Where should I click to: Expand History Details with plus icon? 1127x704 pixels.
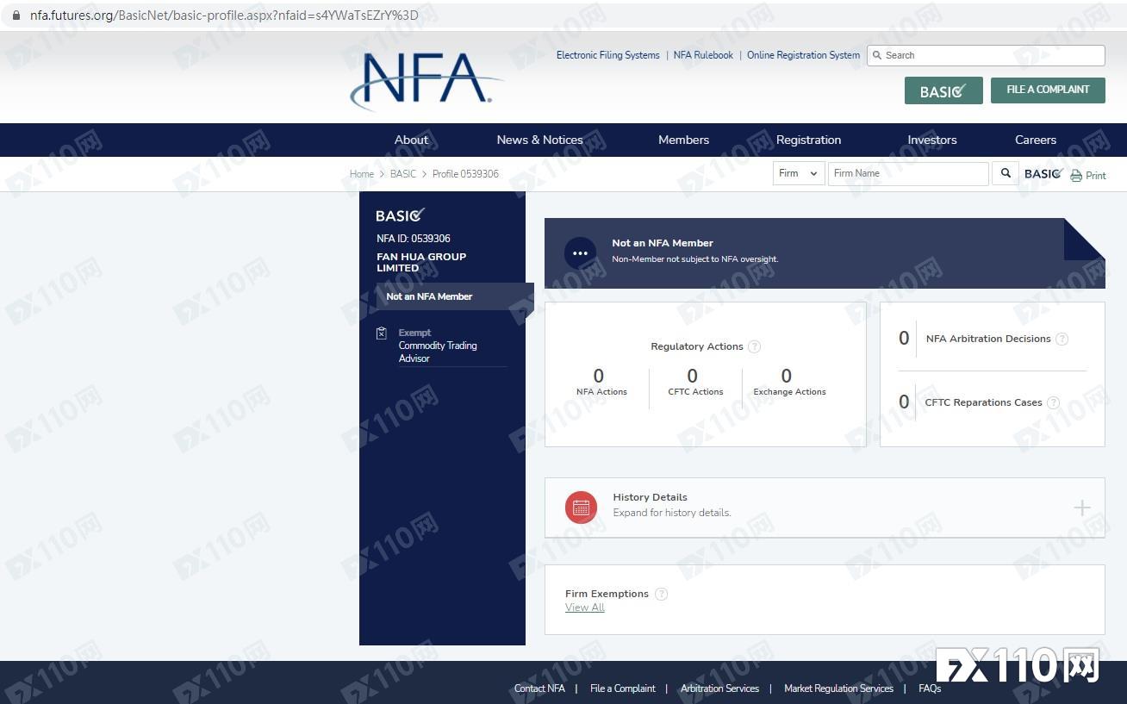(1082, 508)
